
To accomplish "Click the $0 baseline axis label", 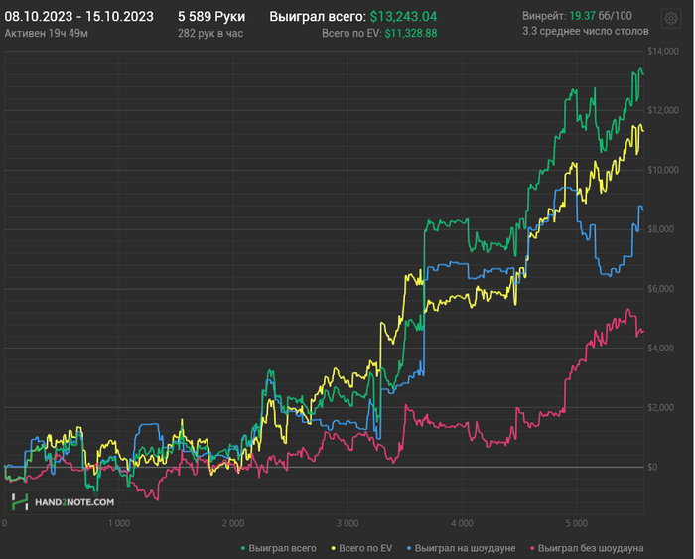I will point(652,467).
